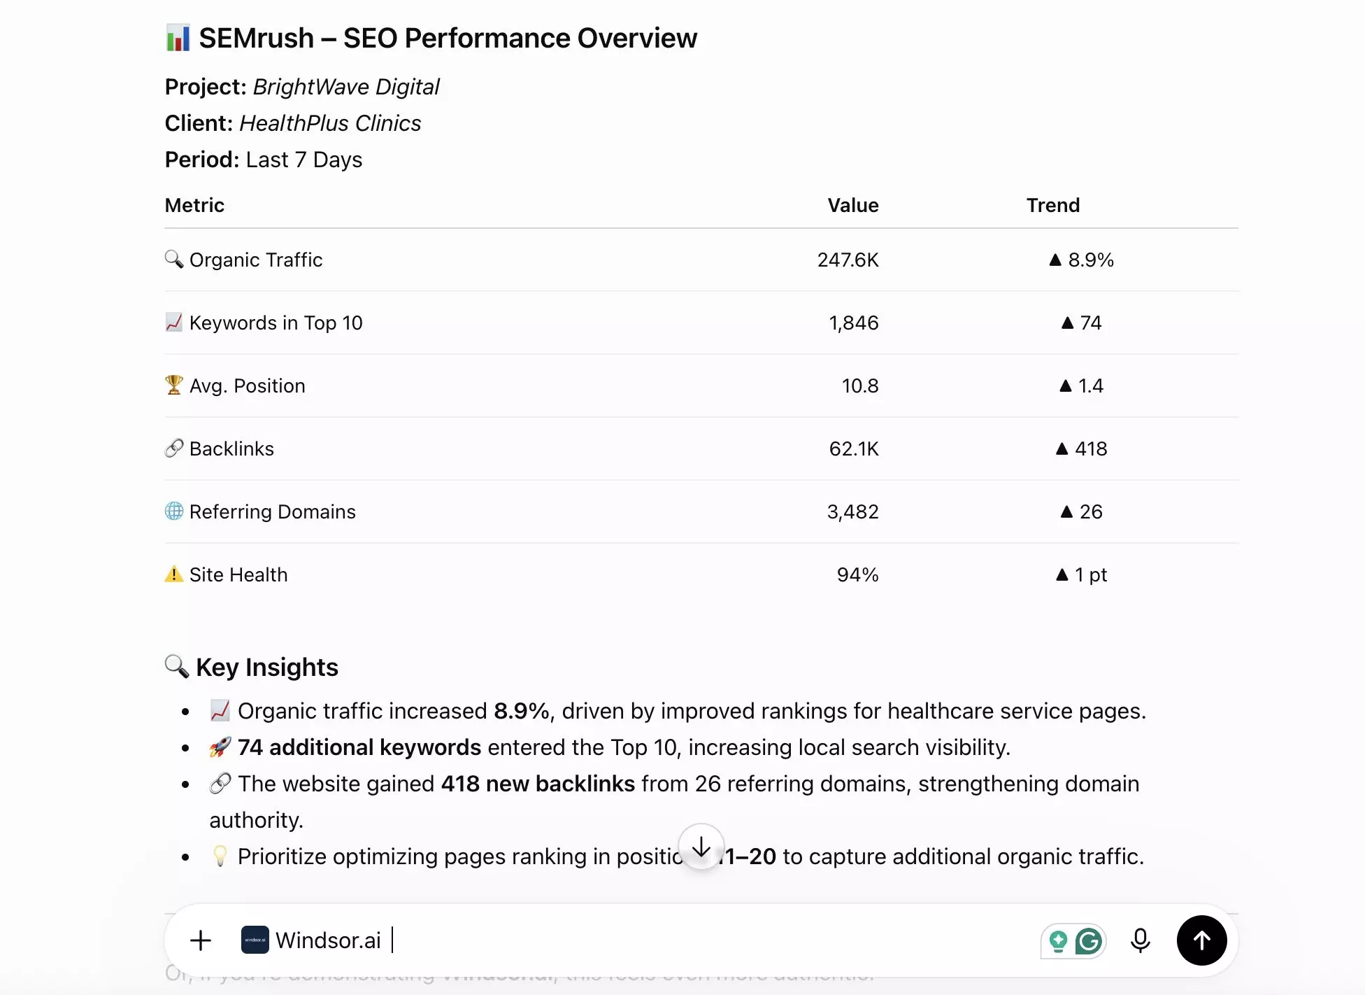1365x995 pixels.
Task: Click the 1.4 trend for Avg. Position
Action: pyautogui.click(x=1081, y=386)
